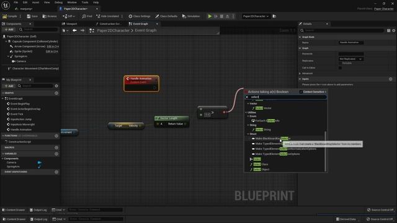
Task: Open Class Settings
Action: (139, 16)
